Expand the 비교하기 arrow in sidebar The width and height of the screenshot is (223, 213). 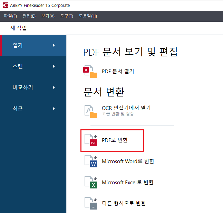54,87
